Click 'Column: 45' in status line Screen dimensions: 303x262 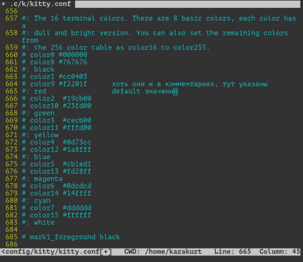point(280,251)
